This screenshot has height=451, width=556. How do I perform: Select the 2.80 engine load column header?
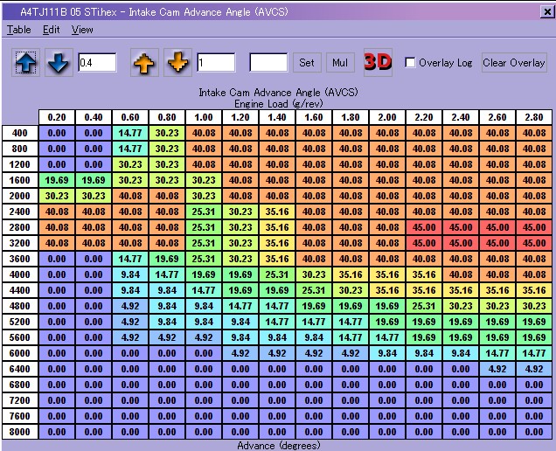[534, 117]
